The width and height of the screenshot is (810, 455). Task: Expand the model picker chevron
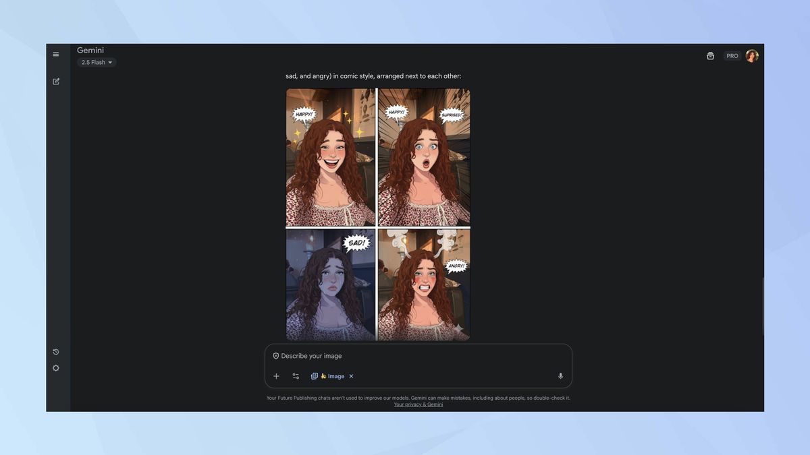click(110, 62)
